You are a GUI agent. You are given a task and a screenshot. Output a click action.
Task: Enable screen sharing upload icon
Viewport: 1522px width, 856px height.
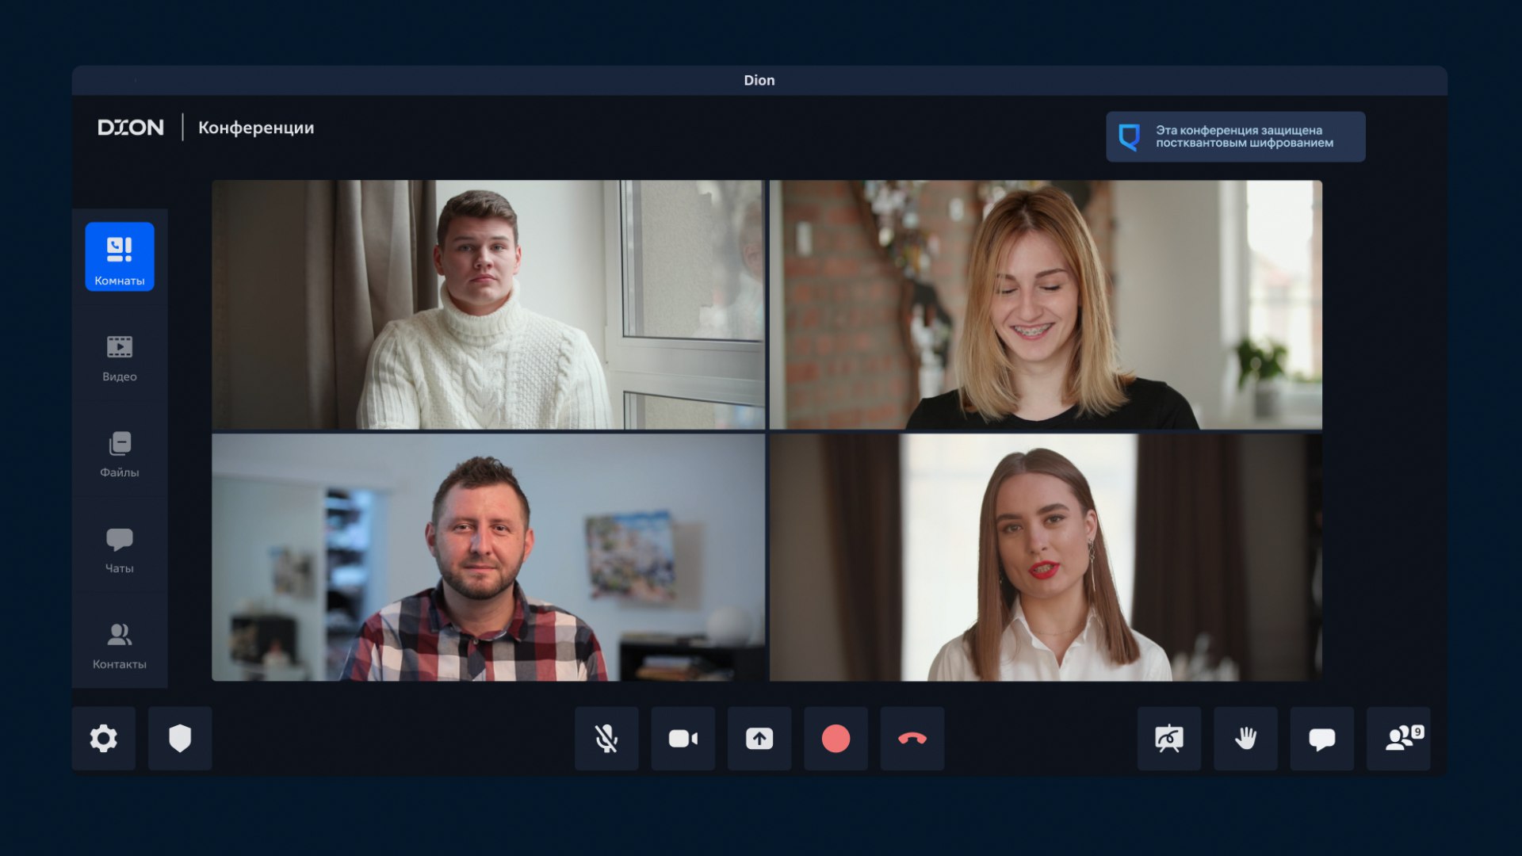click(x=759, y=738)
